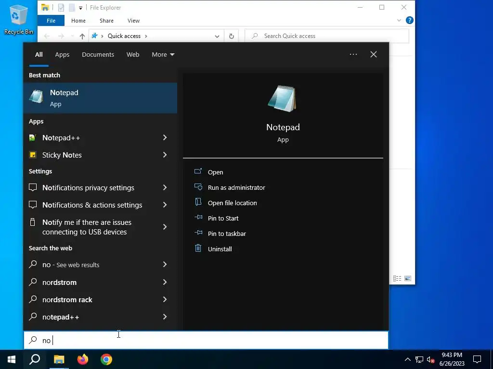Open Quick Access Toolbar customize dropdown
Screen dimensions: 493x369
coord(80,8)
